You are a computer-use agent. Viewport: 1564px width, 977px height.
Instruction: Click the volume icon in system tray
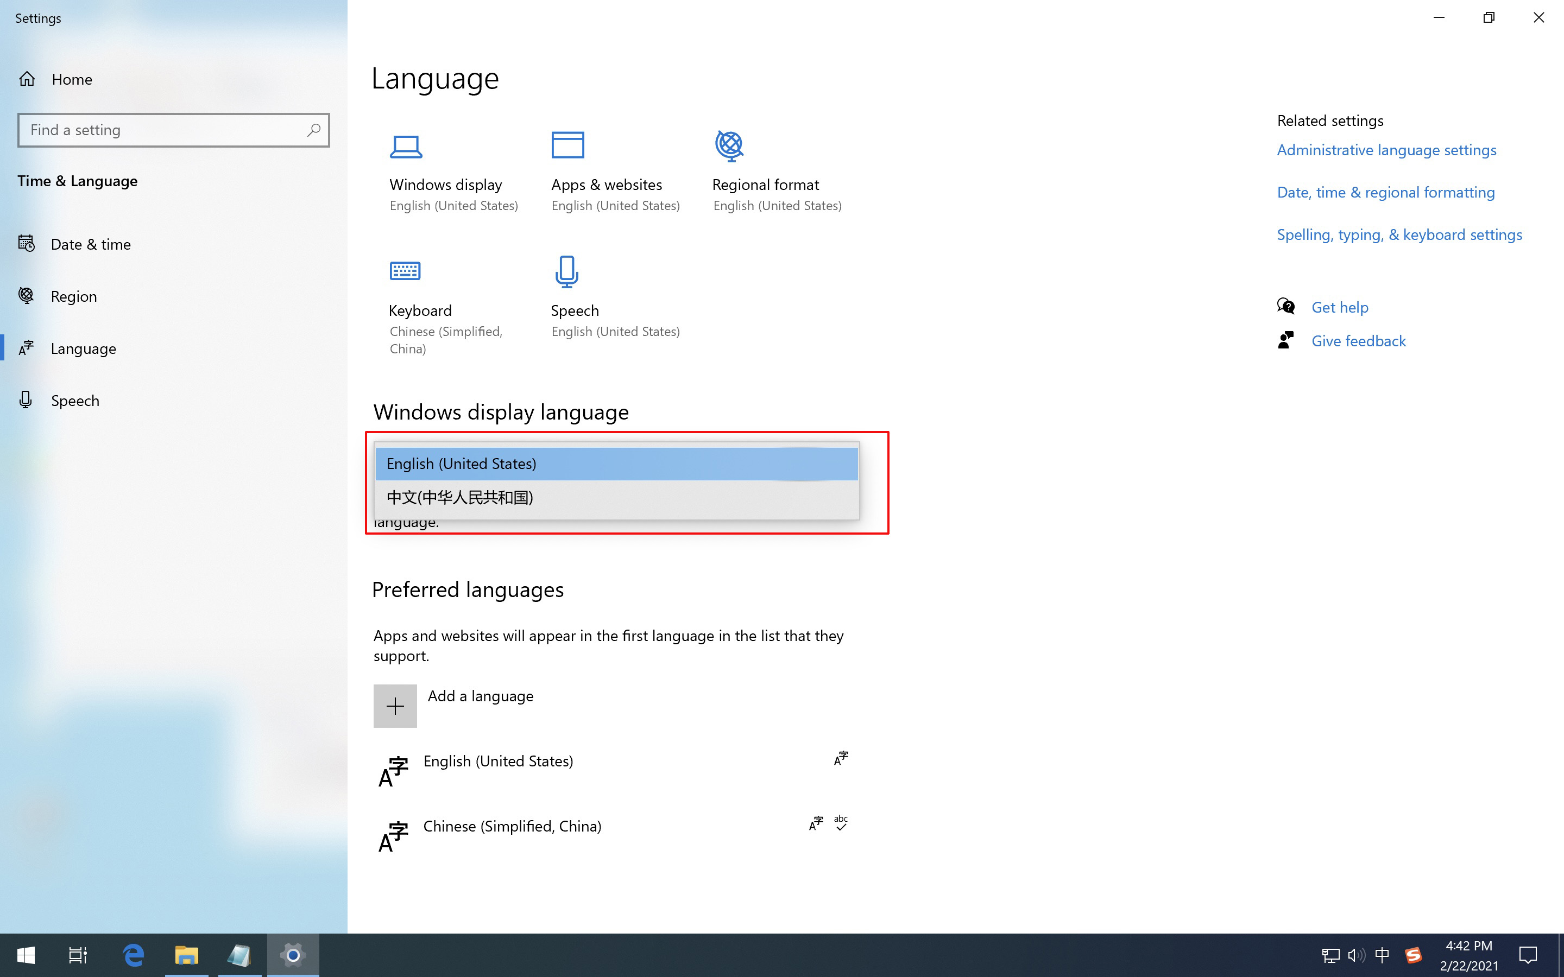tap(1356, 954)
